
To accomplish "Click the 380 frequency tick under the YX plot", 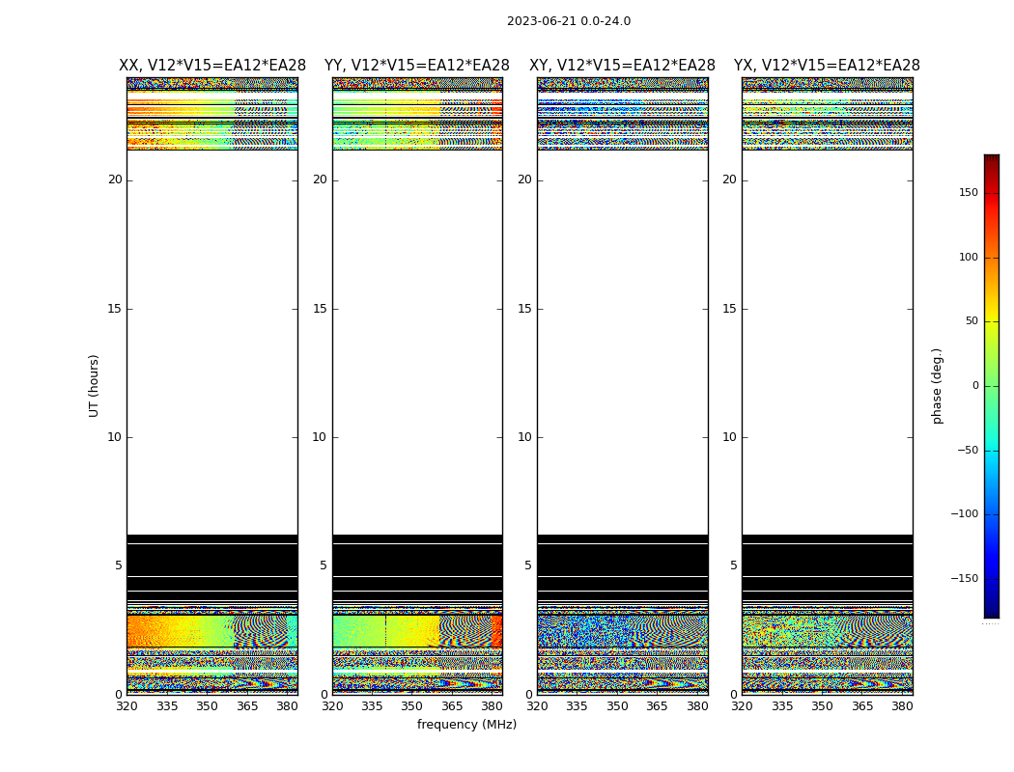I will [902, 706].
